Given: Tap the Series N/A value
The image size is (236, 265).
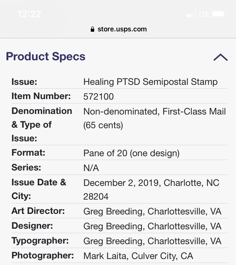Looking at the screenshot, I should coord(91,168).
